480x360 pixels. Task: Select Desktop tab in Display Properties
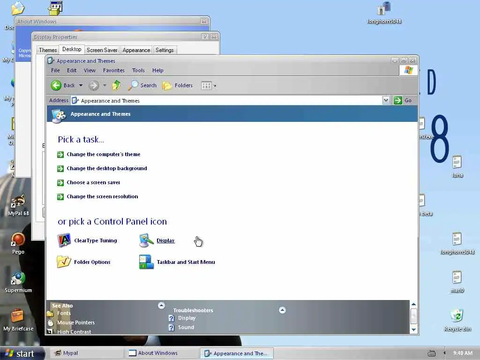72,49
